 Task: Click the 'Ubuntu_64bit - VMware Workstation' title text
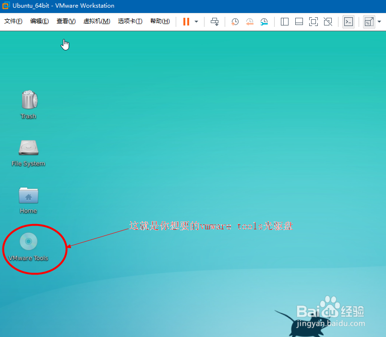[x=63, y=6]
